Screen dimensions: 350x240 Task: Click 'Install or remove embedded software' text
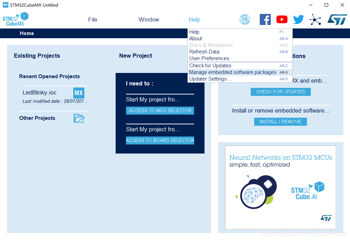[x=281, y=110]
